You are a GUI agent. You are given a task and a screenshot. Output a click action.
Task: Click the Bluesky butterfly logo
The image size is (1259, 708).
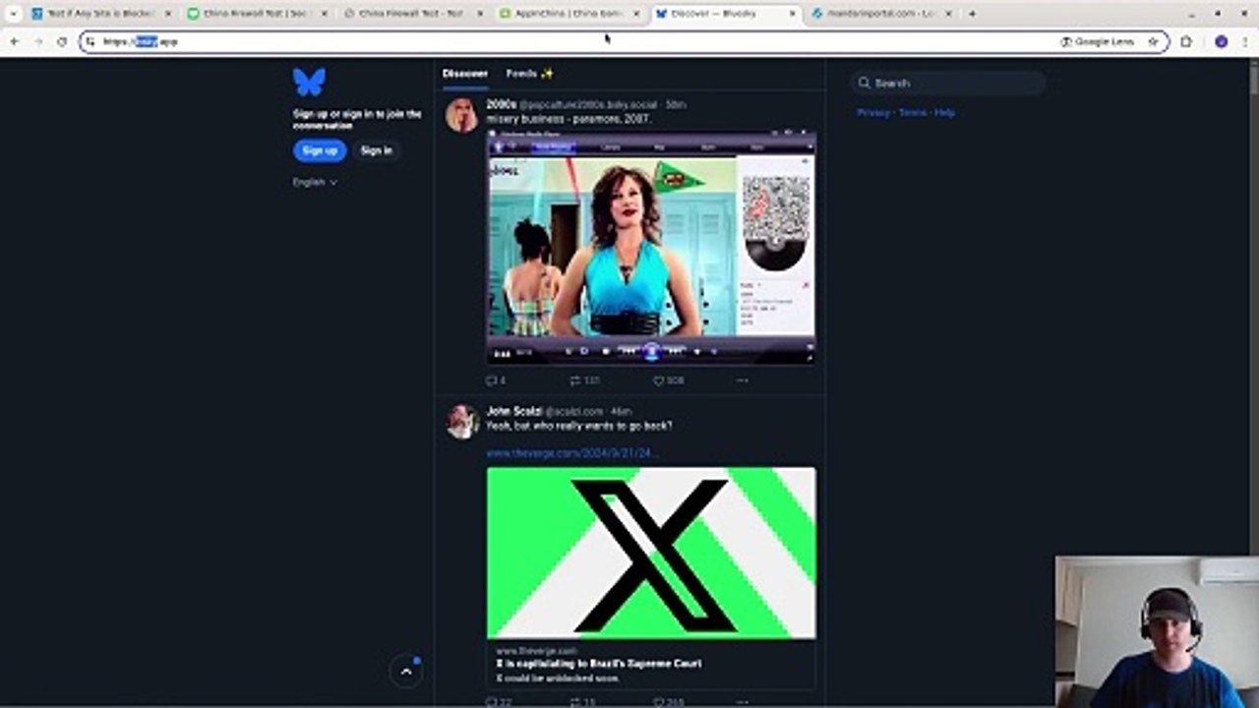(309, 83)
